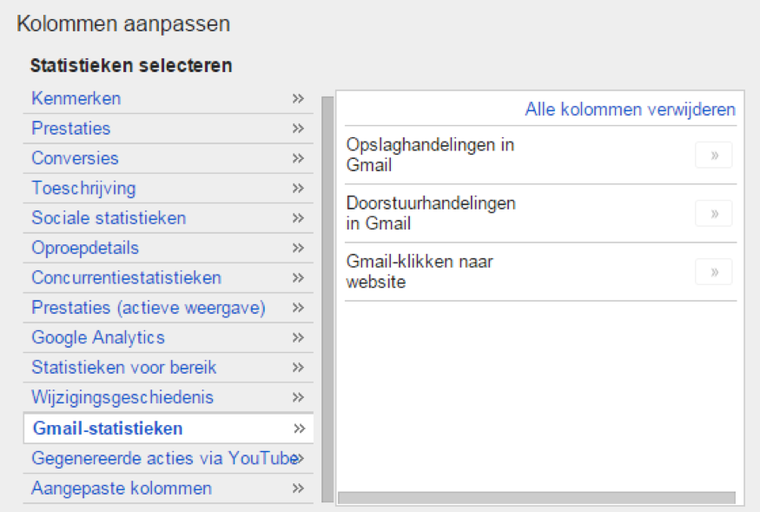Add Gmail-klikken naar website column button
Image resolution: width=760 pixels, height=512 pixels.
pos(713,272)
